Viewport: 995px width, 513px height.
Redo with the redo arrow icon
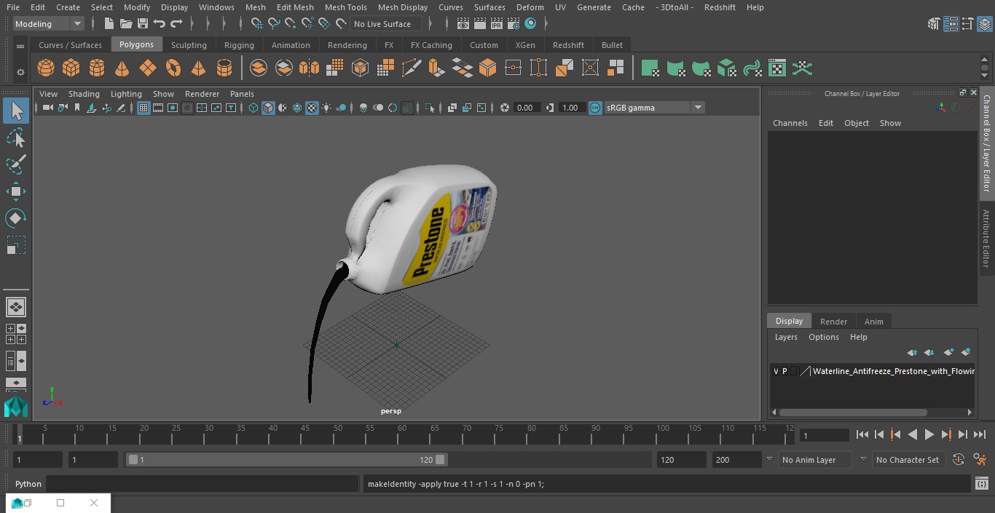(x=176, y=24)
